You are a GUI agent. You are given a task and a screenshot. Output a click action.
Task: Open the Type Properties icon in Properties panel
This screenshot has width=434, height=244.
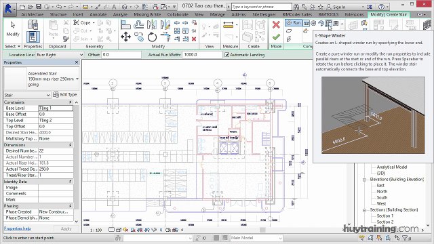(x=33, y=25)
